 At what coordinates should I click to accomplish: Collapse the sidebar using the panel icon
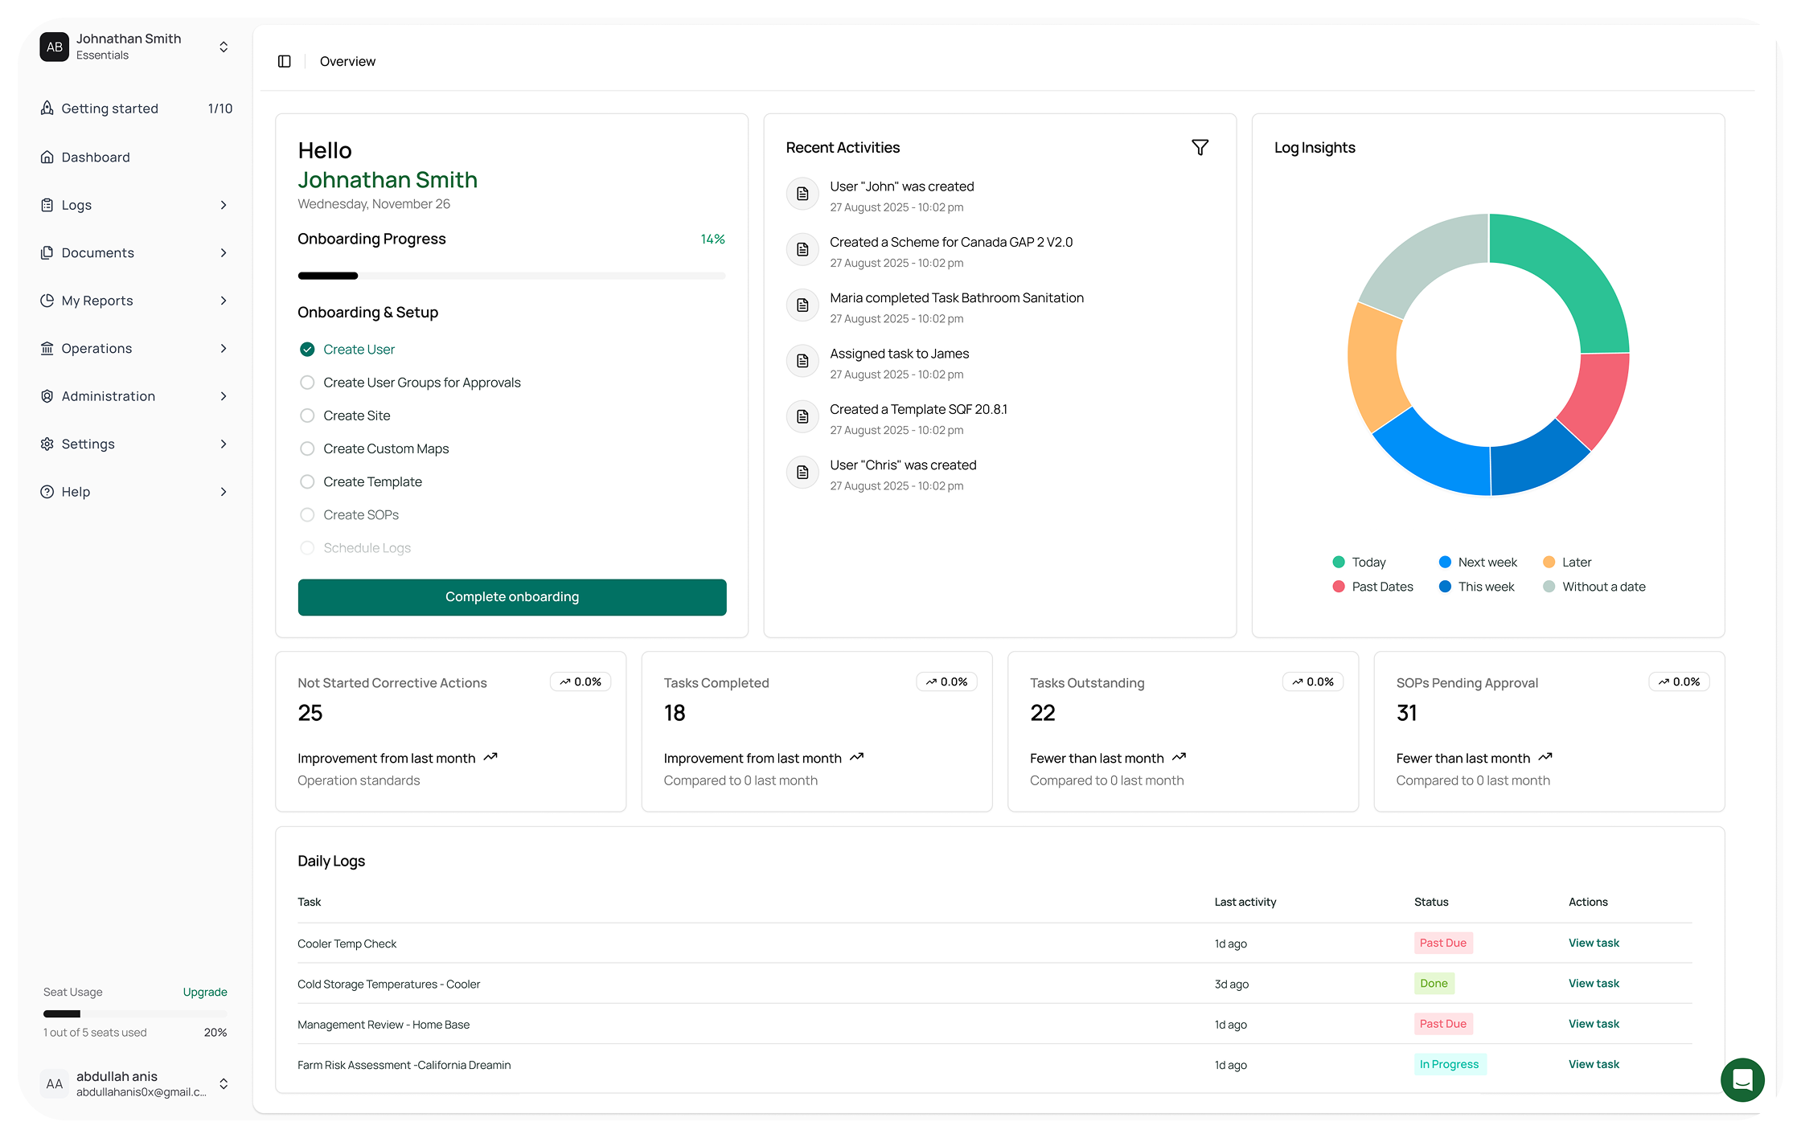point(285,60)
